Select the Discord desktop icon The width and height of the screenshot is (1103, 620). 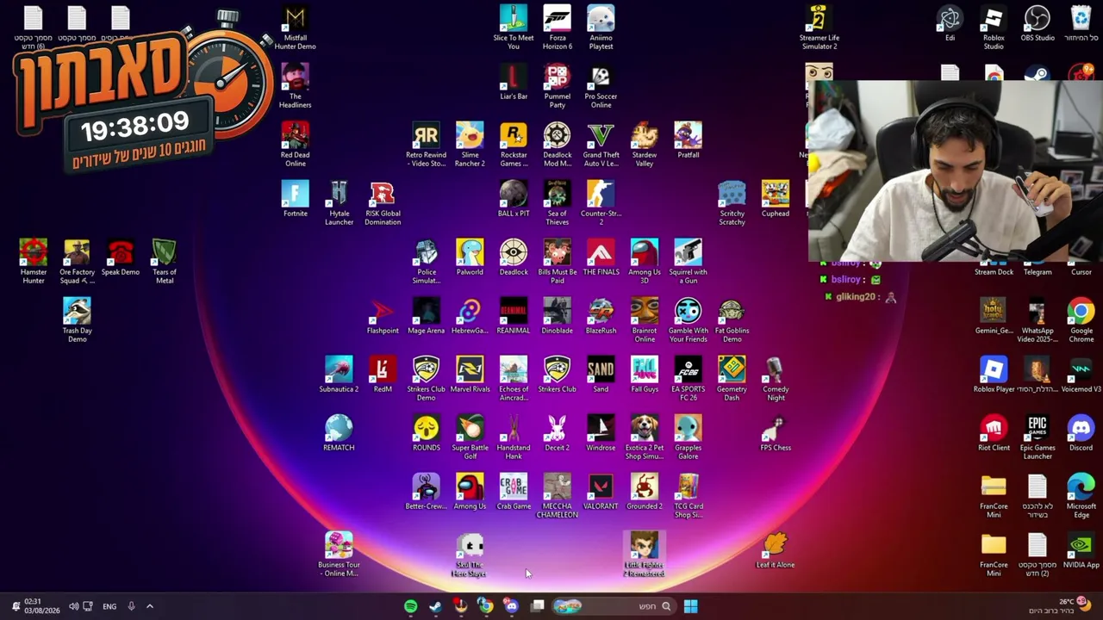(1081, 433)
